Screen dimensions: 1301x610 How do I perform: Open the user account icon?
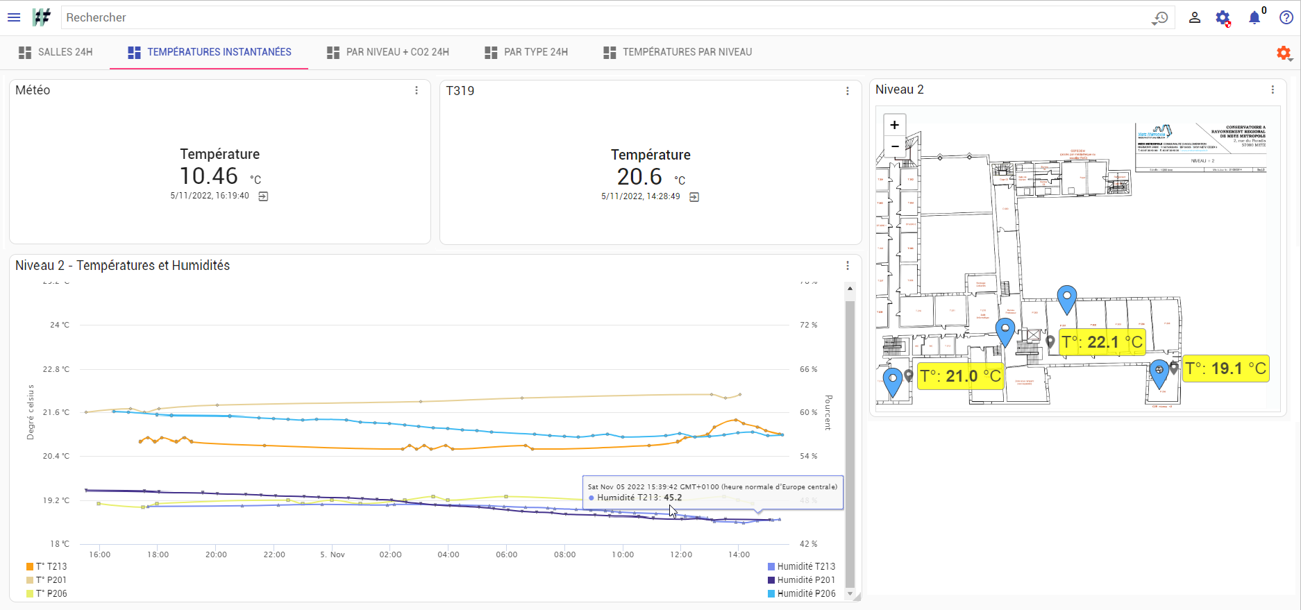(1195, 18)
